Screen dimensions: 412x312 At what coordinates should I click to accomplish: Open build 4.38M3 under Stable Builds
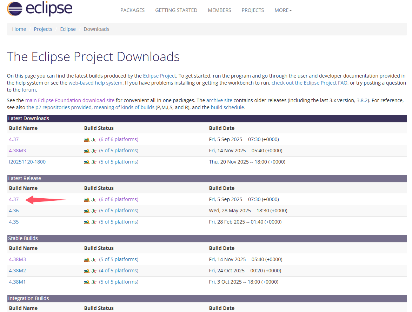click(17, 259)
